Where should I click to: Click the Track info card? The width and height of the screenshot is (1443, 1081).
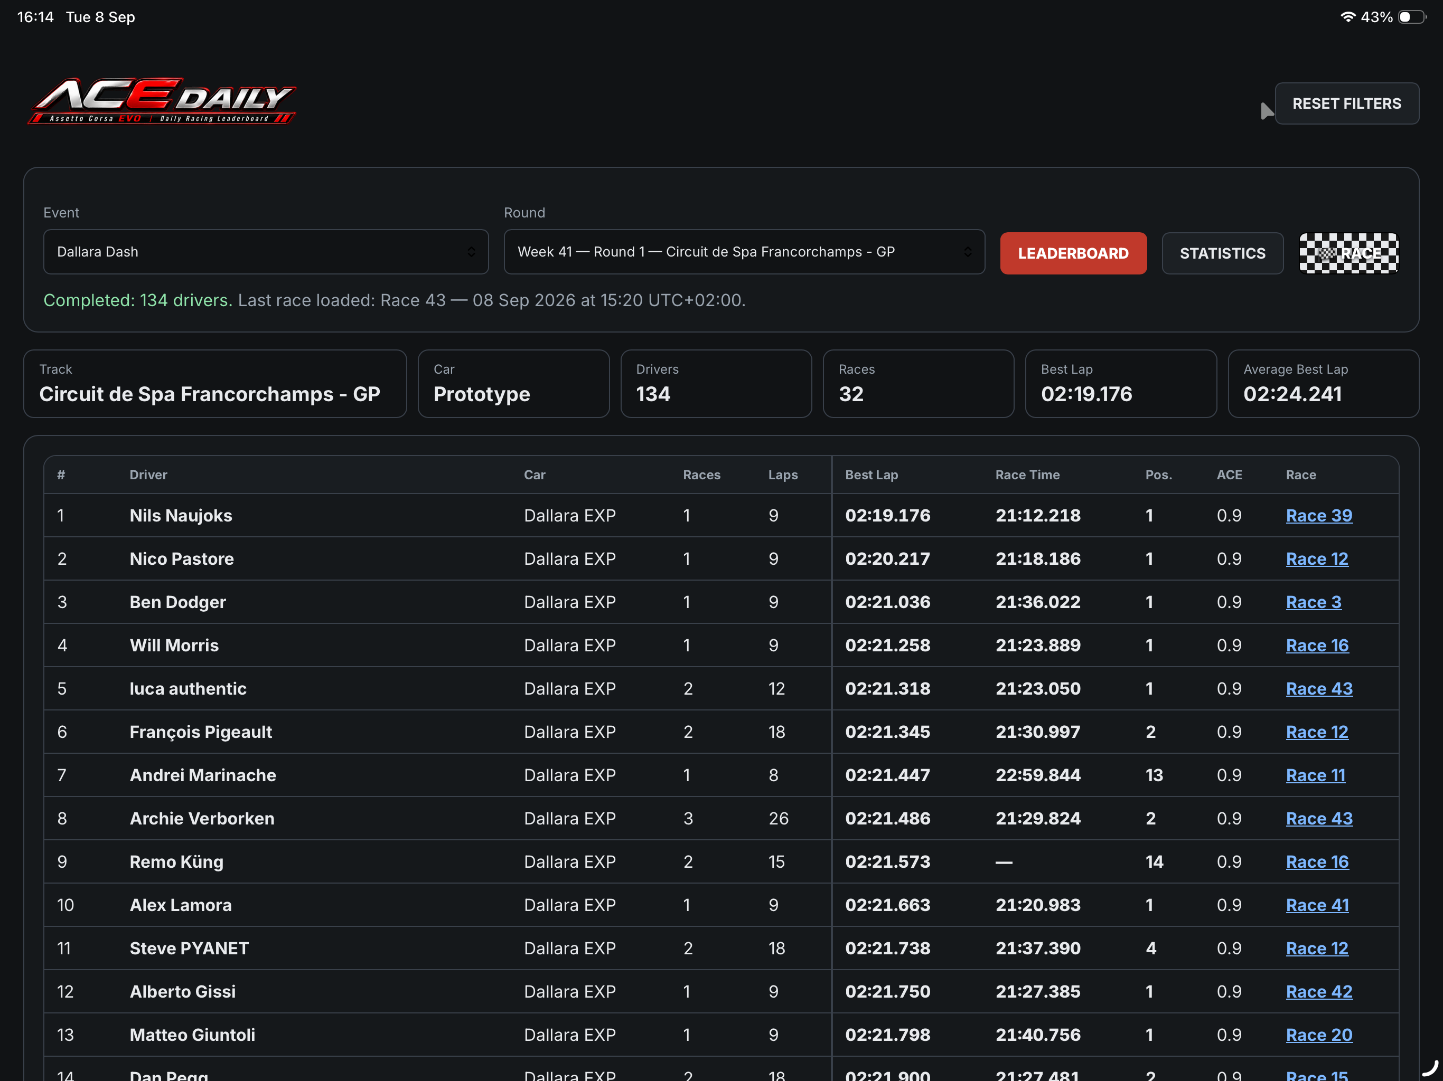pos(215,383)
